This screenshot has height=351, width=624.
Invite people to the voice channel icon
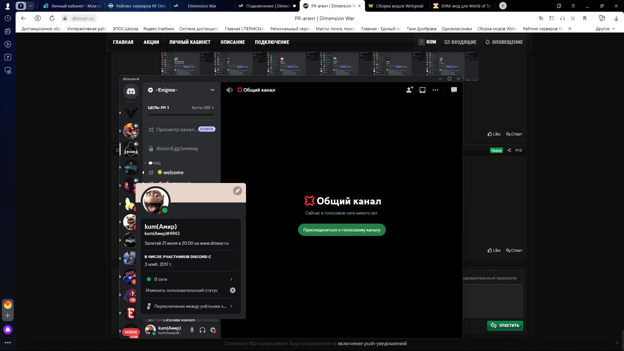point(409,90)
